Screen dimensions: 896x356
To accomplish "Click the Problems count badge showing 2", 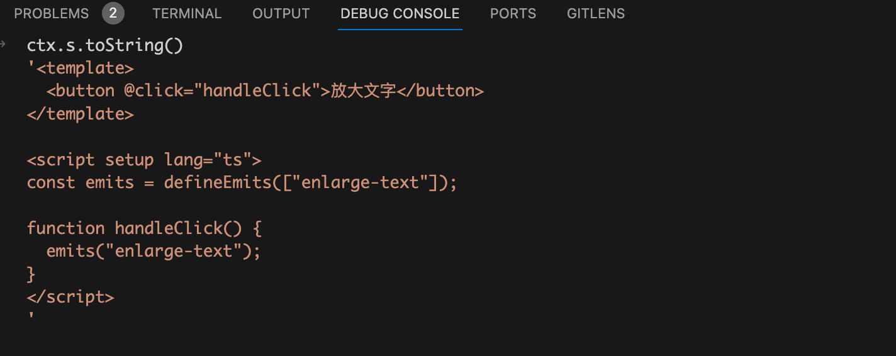I will click(x=113, y=13).
